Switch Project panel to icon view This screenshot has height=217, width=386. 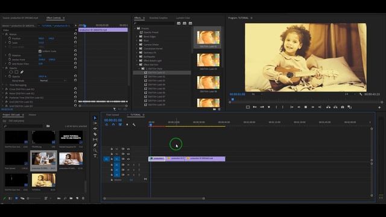pyautogui.click(x=16, y=198)
